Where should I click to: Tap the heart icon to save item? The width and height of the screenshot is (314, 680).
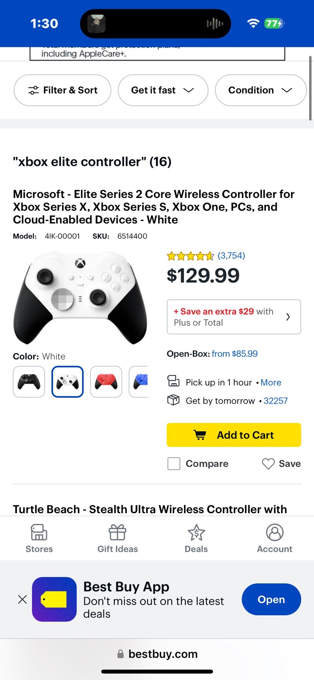[268, 464]
